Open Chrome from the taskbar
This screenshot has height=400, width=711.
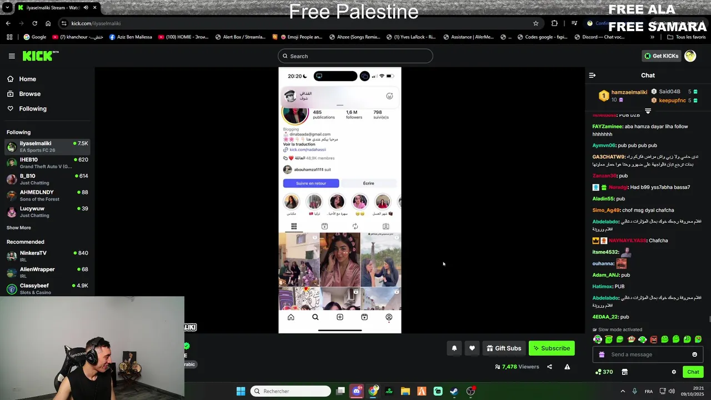[x=373, y=391]
